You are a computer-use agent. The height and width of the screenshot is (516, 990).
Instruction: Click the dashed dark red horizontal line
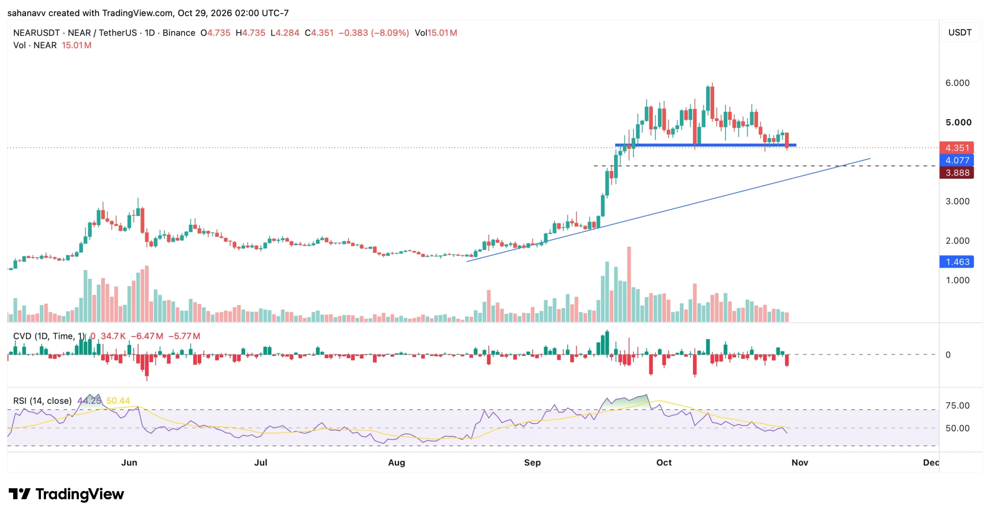(x=764, y=166)
